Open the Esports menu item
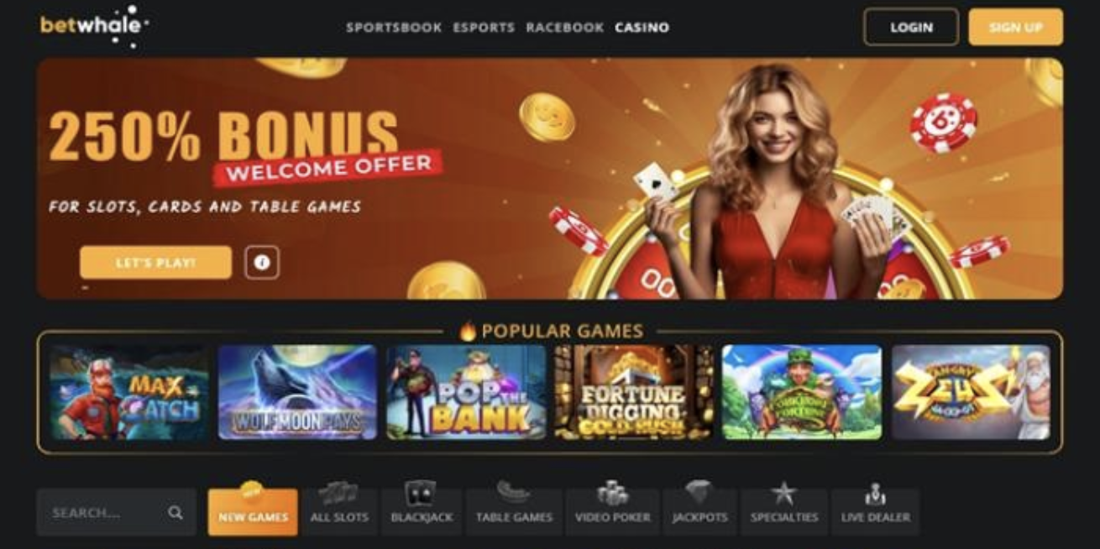 click(x=484, y=28)
